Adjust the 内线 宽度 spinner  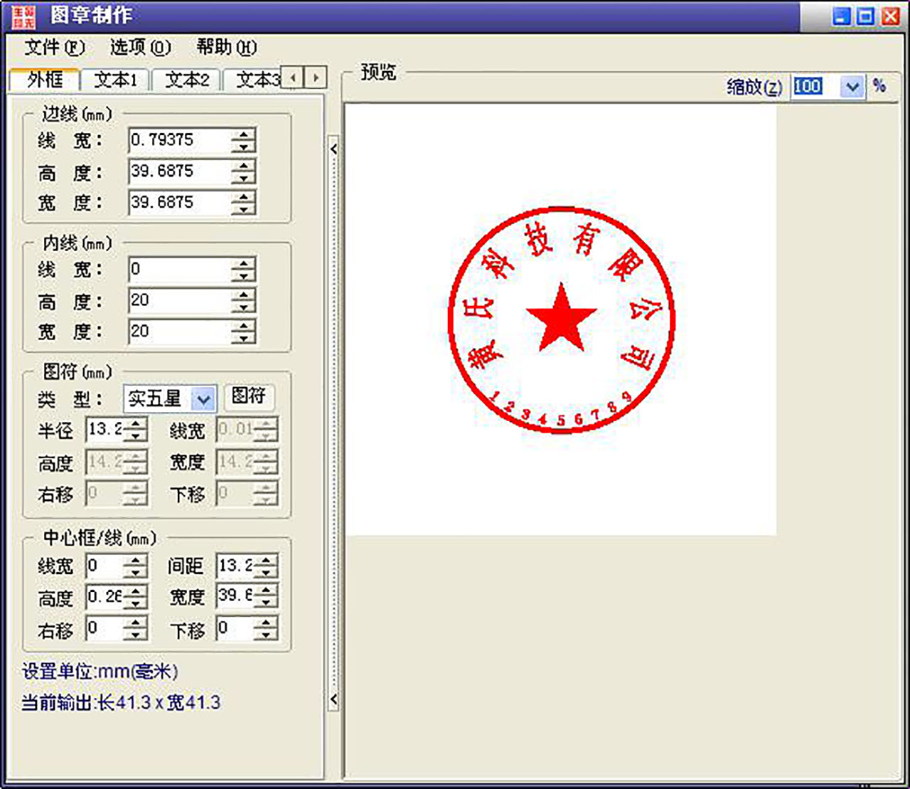[x=243, y=332]
